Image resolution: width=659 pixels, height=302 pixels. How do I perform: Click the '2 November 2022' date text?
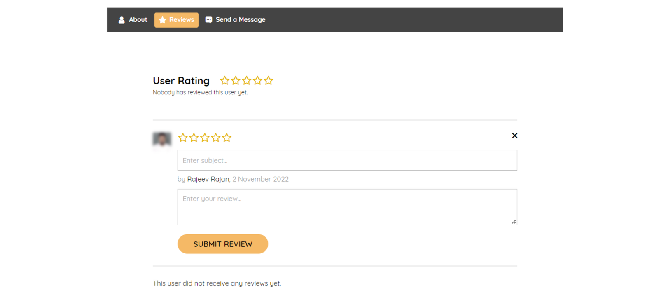260,179
